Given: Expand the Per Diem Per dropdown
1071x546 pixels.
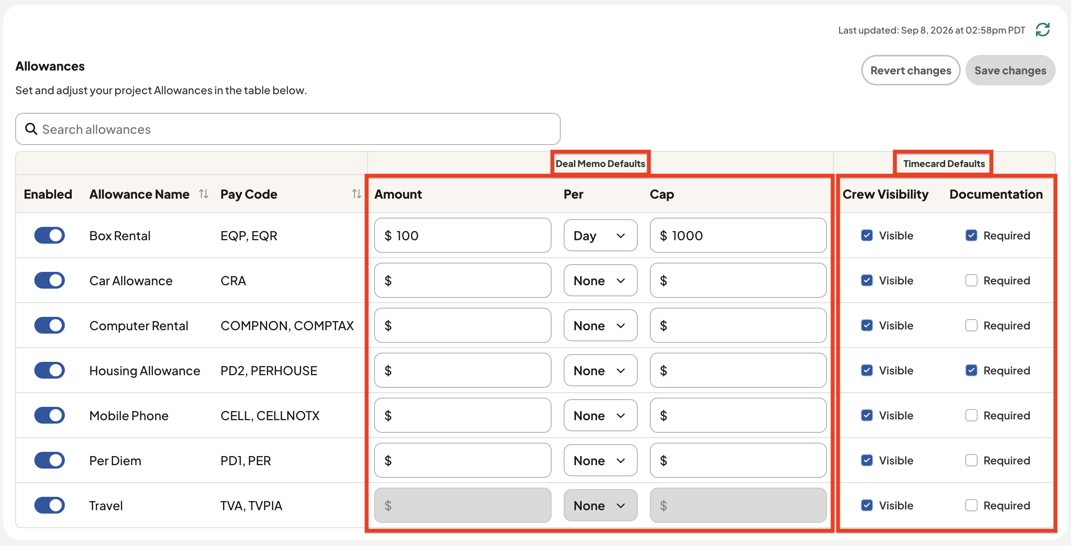Looking at the screenshot, I should pyautogui.click(x=600, y=461).
